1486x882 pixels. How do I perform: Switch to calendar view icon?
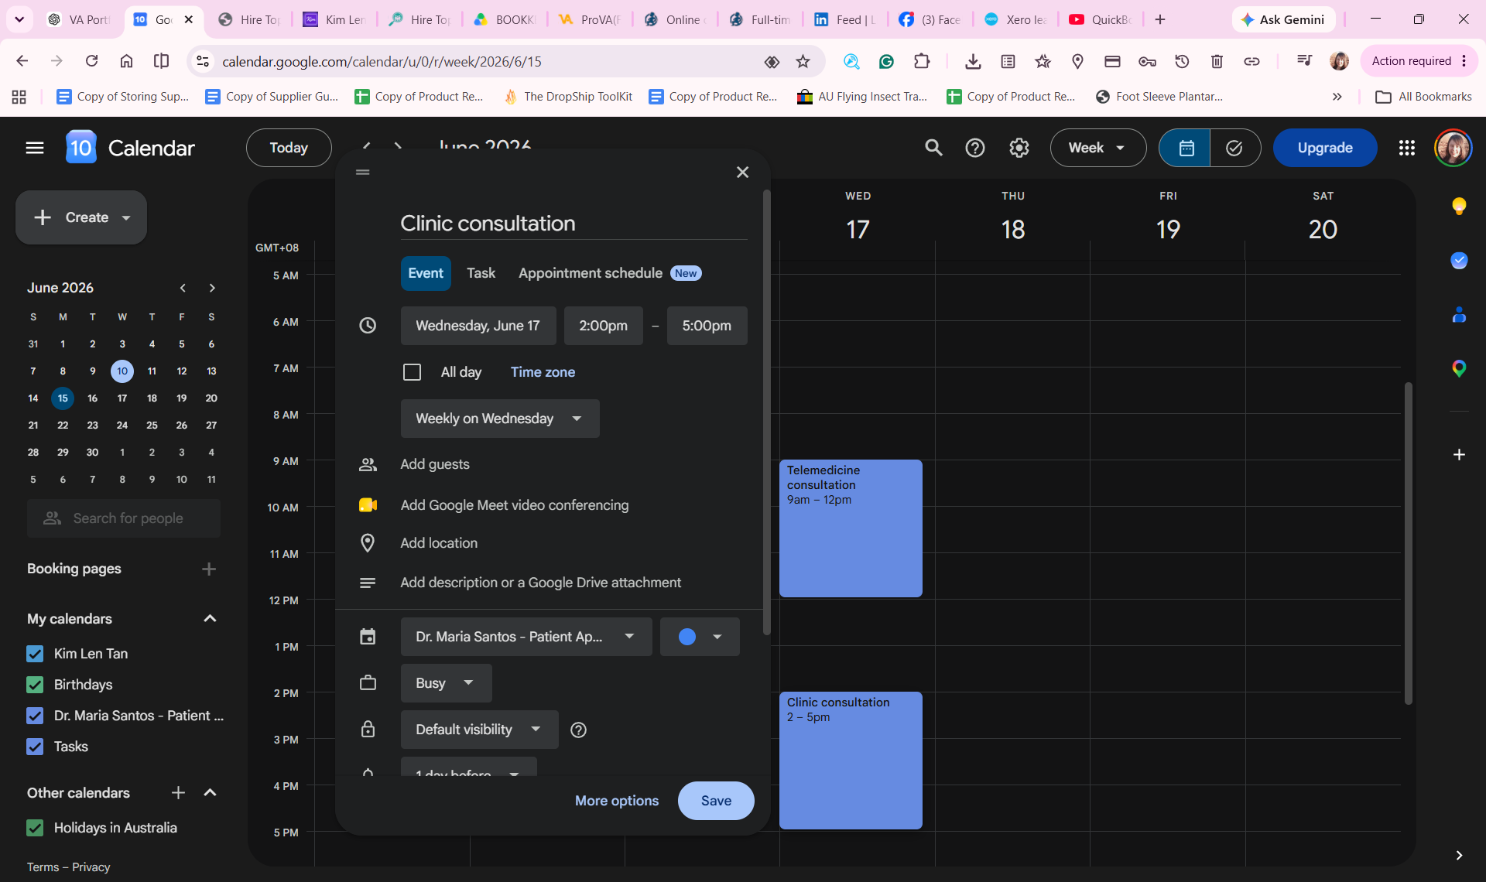[x=1185, y=148]
